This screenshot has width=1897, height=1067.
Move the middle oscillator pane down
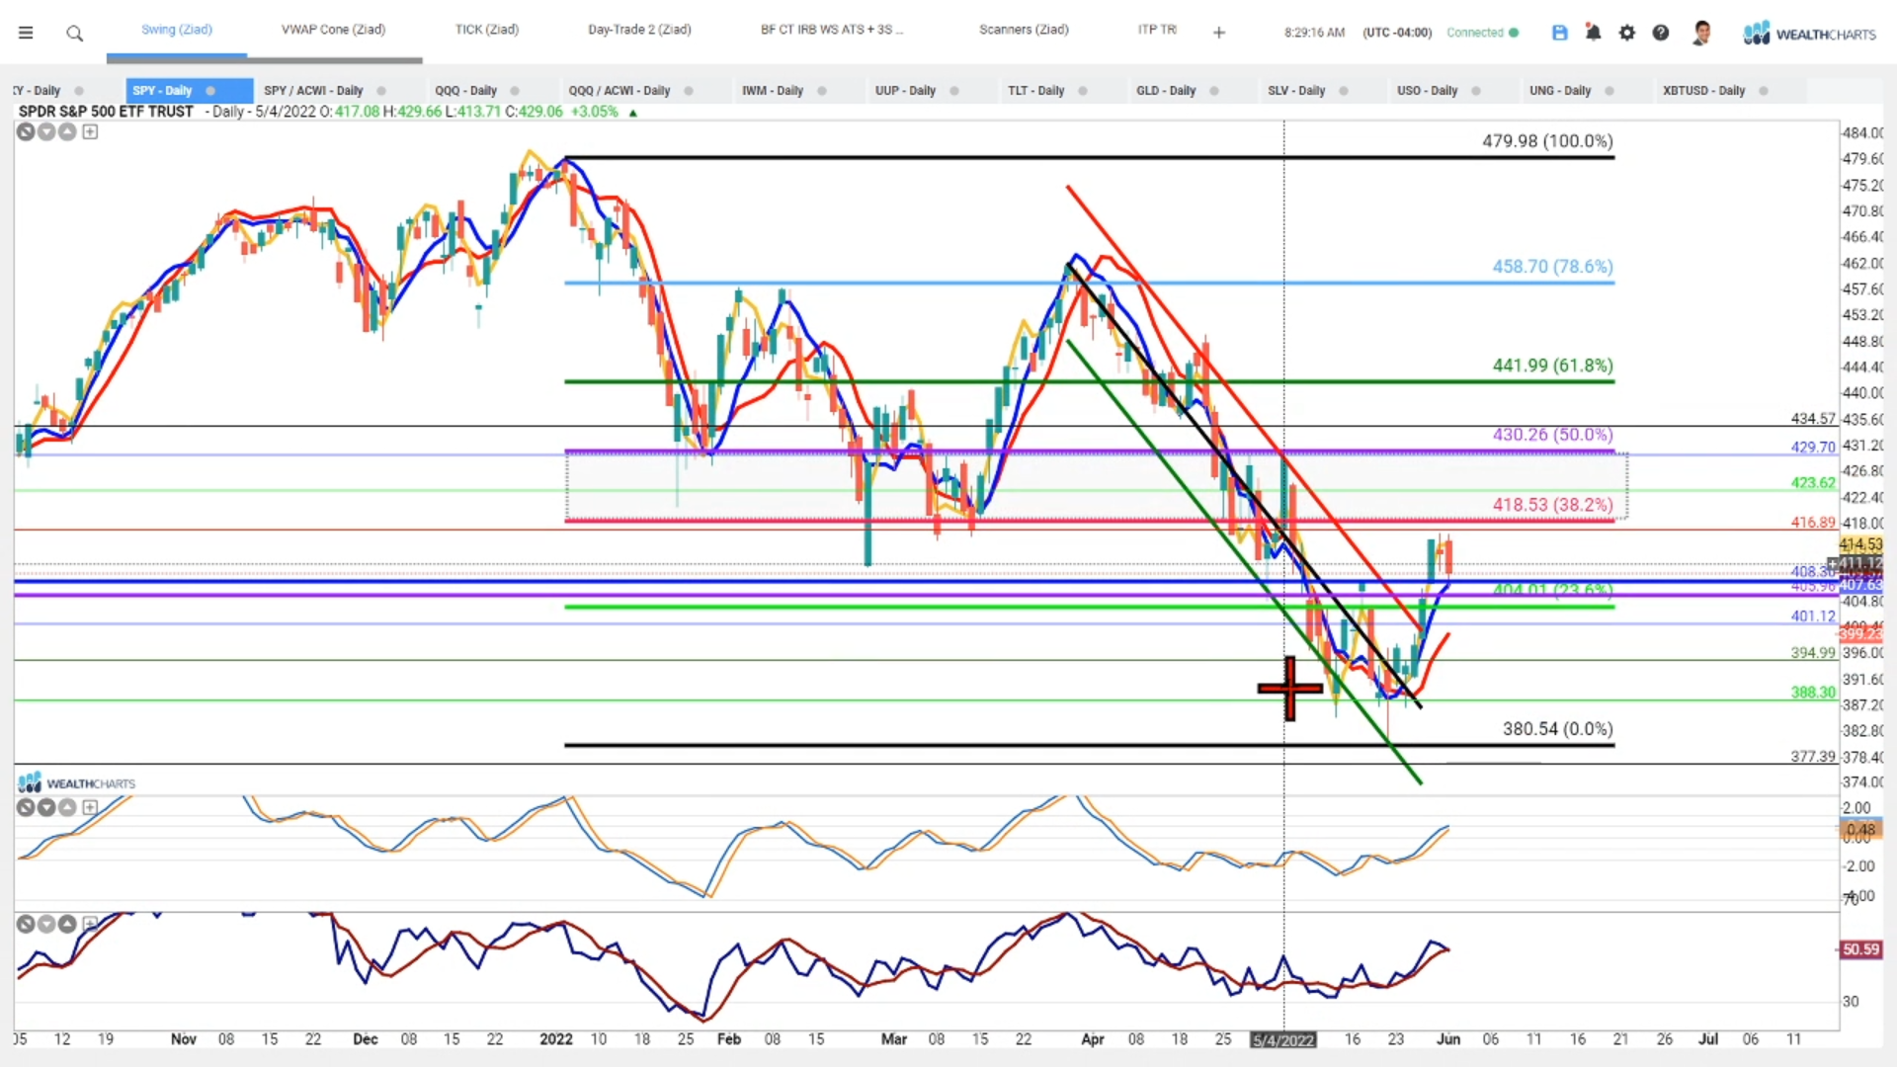(46, 807)
